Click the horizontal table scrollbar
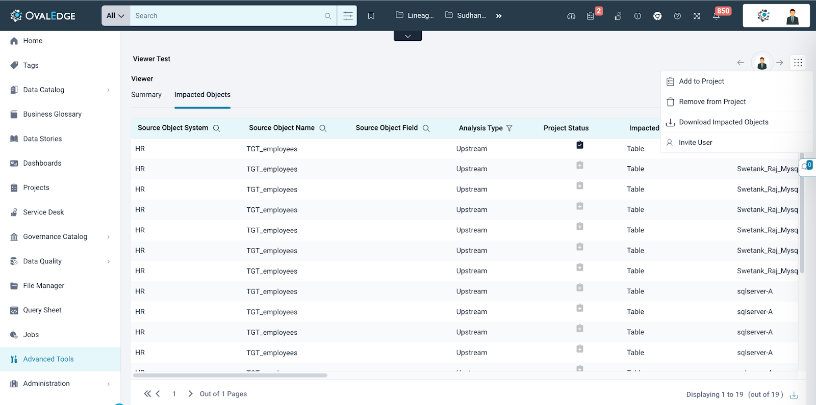The width and height of the screenshot is (816, 405). [230, 375]
